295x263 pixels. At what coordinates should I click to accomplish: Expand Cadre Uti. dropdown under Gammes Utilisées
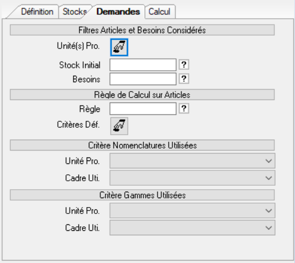[192, 228]
